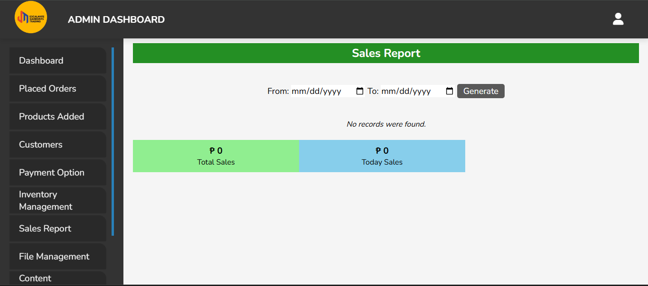
Task: Click the Escalante Garments Trading logo
Action: [x=31, y=17]
